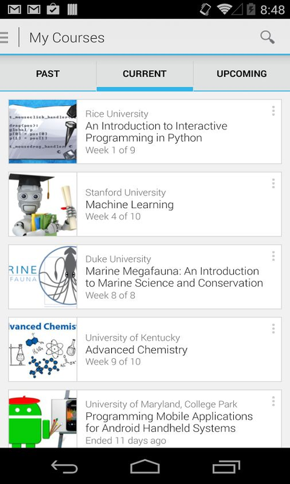This screenshot has width=290, height=484.
Task: Tap the Advanced Chemistry molecules thumbnail
Action: pos(42,349)
